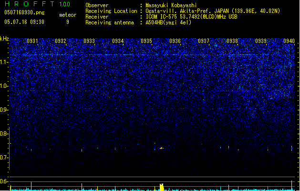Click the kHz axis unit label

4,39
